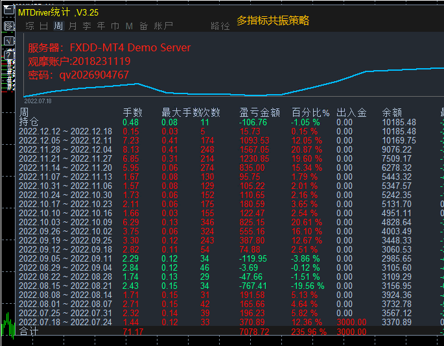Select the 日 daily statistics tab
This screenshot has height=346, width=444.
[x=44, y=26]
